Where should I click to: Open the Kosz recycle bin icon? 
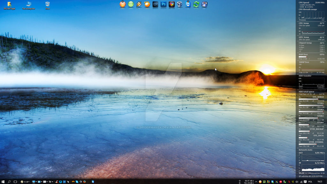[48, 5]
